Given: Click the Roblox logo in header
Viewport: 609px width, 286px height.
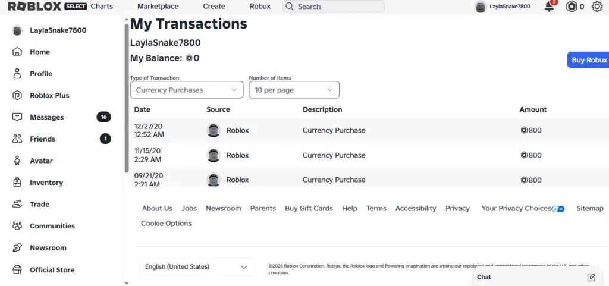Looking at the screenshot, I should point(34,6).
